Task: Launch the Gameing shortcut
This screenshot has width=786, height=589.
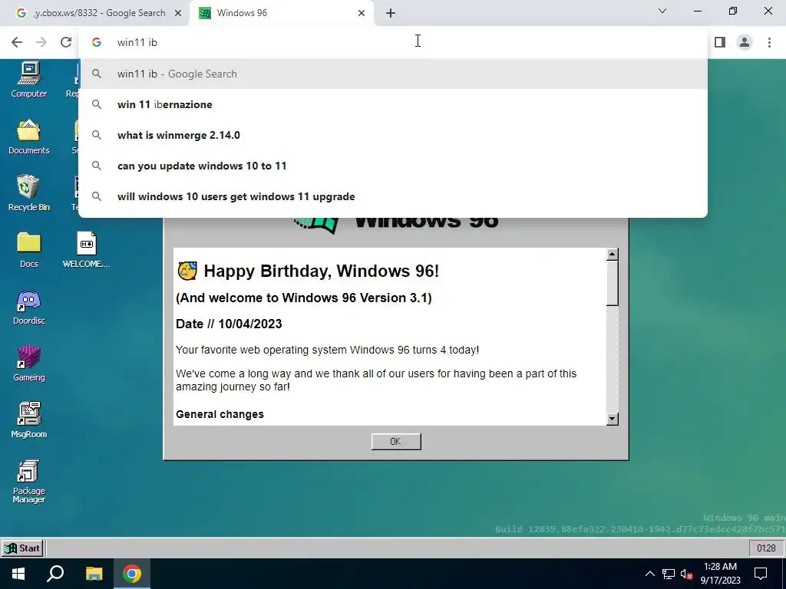Action: click(28, 363)
